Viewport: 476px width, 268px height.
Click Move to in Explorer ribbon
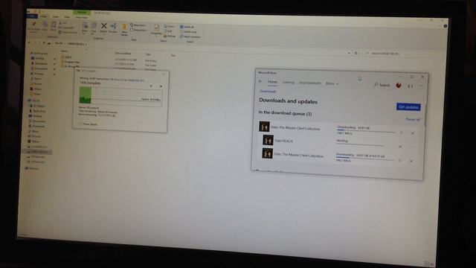[x=85, y=28]
